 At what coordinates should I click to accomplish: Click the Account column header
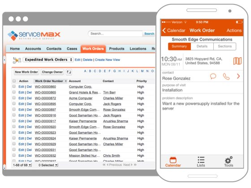pos(75,81)
